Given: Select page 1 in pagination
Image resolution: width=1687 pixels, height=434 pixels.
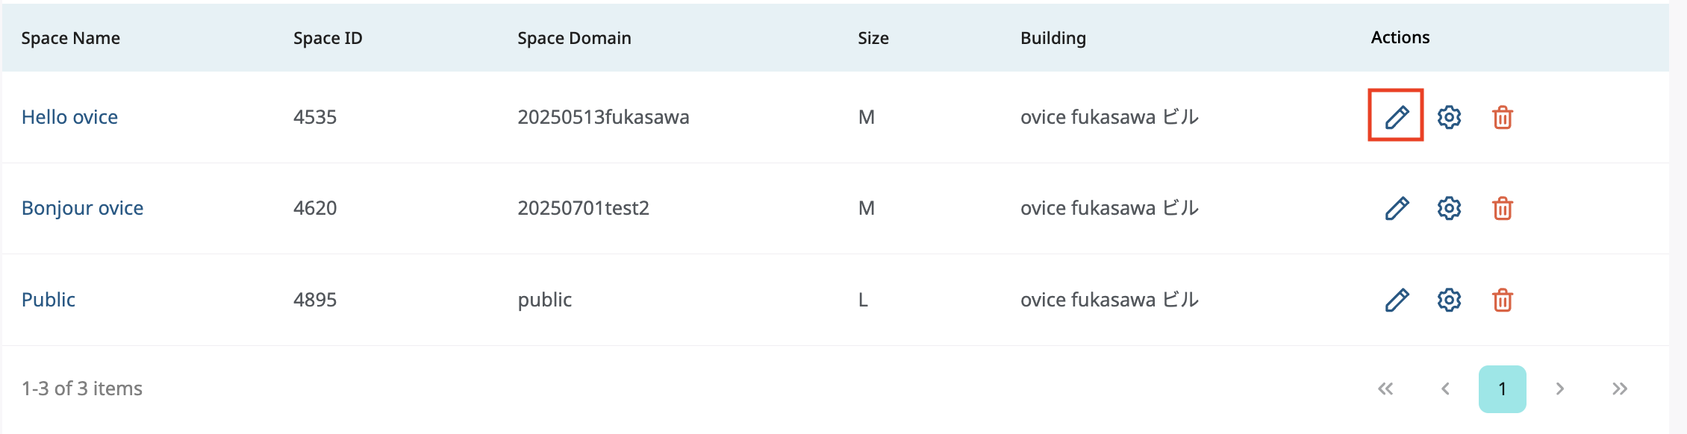Looking at the screenshot, I should coord(1502,389).
